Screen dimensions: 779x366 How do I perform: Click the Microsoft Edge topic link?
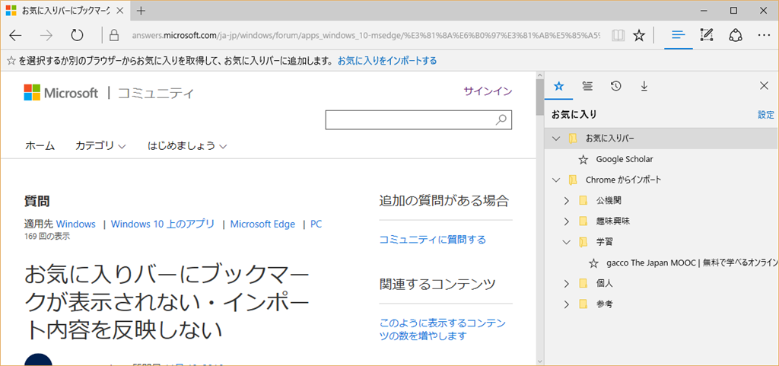(x=262, y=224)
